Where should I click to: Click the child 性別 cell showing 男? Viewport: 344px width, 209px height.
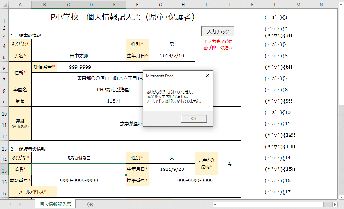172,45
